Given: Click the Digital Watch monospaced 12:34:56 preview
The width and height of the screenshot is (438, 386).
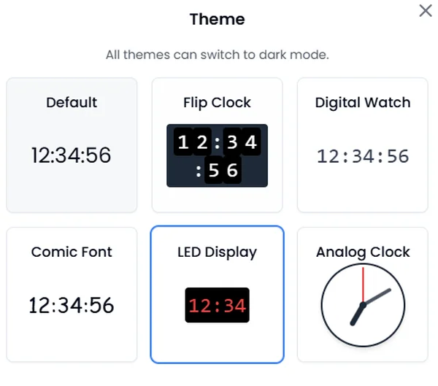Looking at the screenshot, I should click(363, 156).
